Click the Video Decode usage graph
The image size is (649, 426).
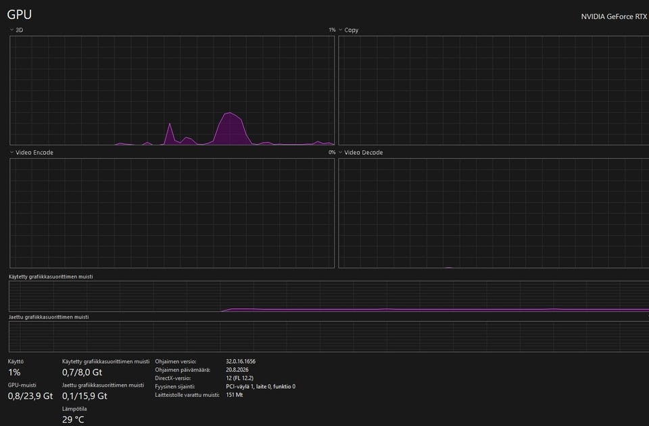pyautogui.click(x=494, y=213)
